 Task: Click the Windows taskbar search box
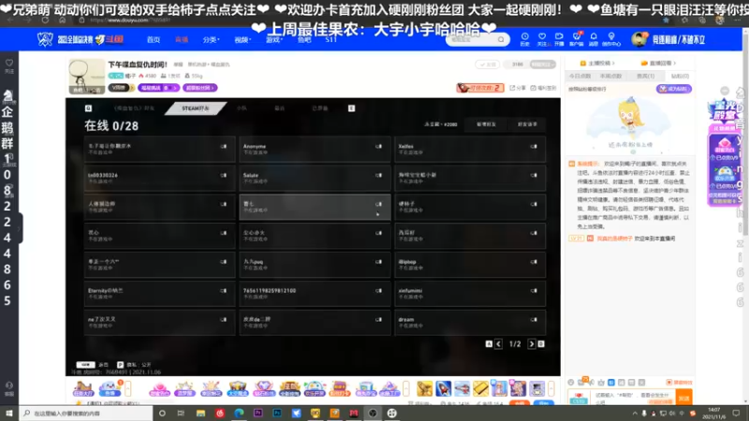(88, 414)
